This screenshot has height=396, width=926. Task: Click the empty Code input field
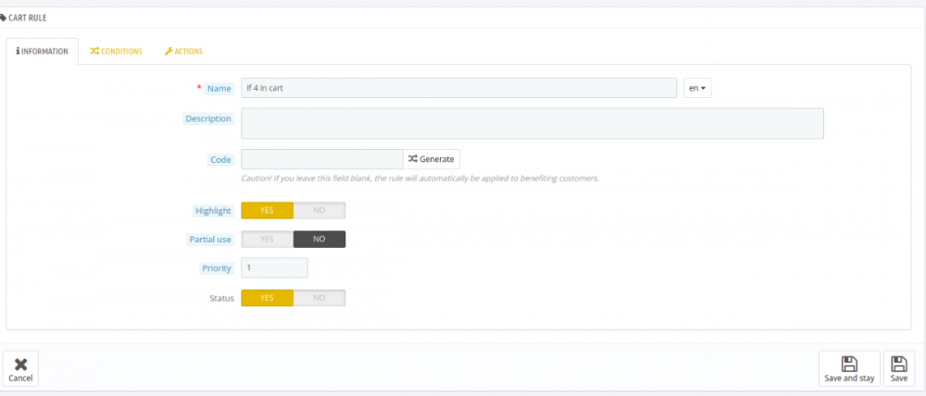[321, 159]
